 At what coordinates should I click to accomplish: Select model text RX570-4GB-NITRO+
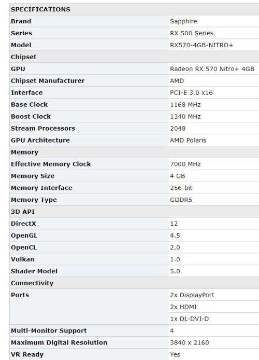[x=202, y=45]
